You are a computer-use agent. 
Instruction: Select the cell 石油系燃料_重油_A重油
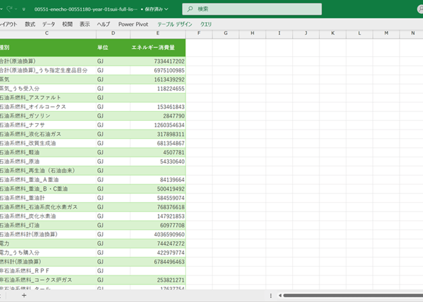(48, 180)
